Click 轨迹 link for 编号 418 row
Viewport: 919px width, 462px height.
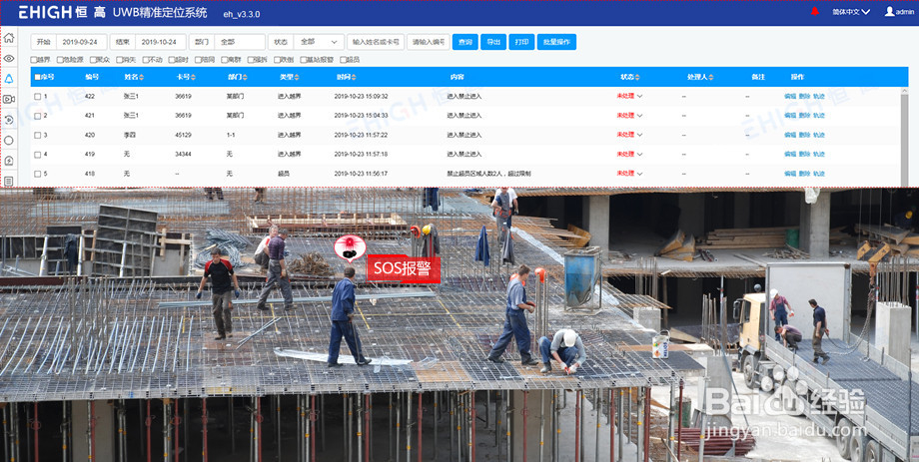(819, 174)
